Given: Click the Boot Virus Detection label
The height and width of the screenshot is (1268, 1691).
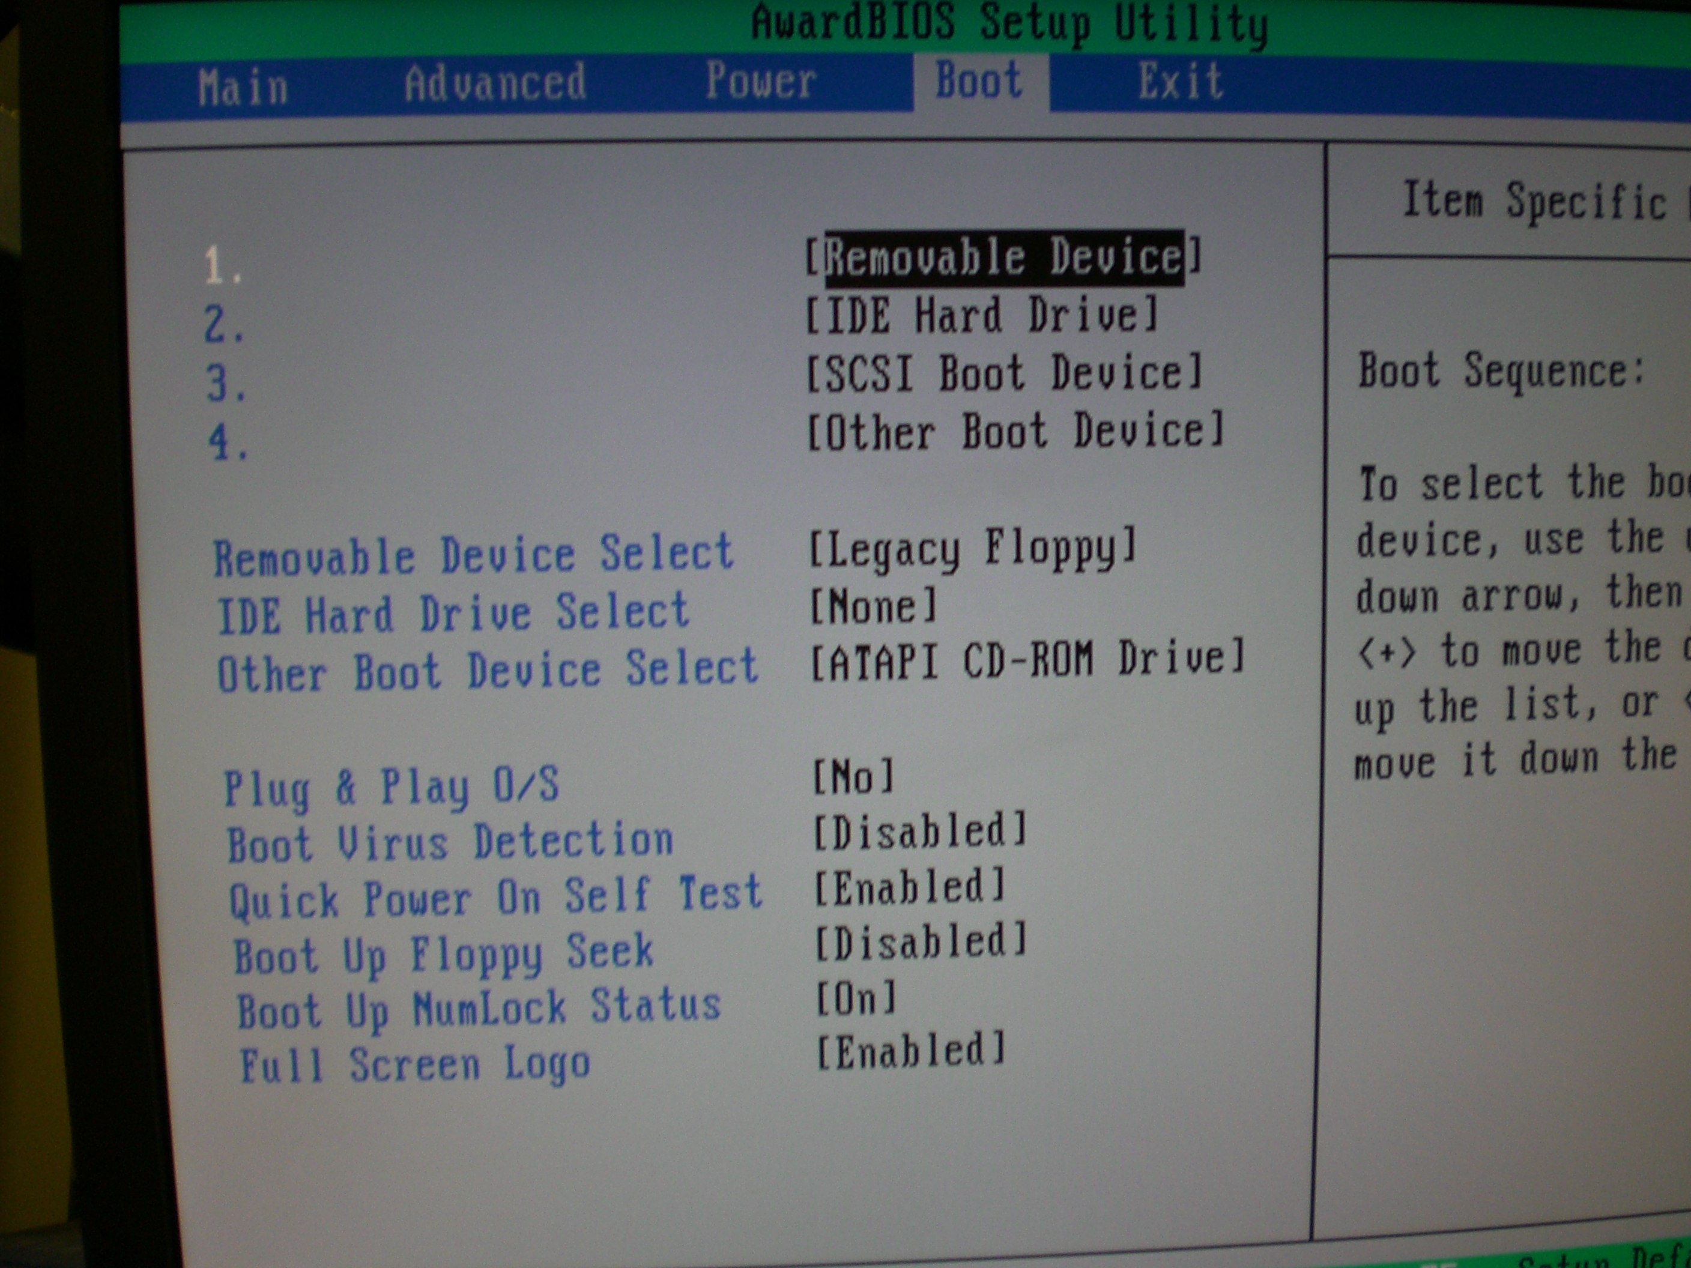Looking at the screenshot, I should tap(450, 842).
